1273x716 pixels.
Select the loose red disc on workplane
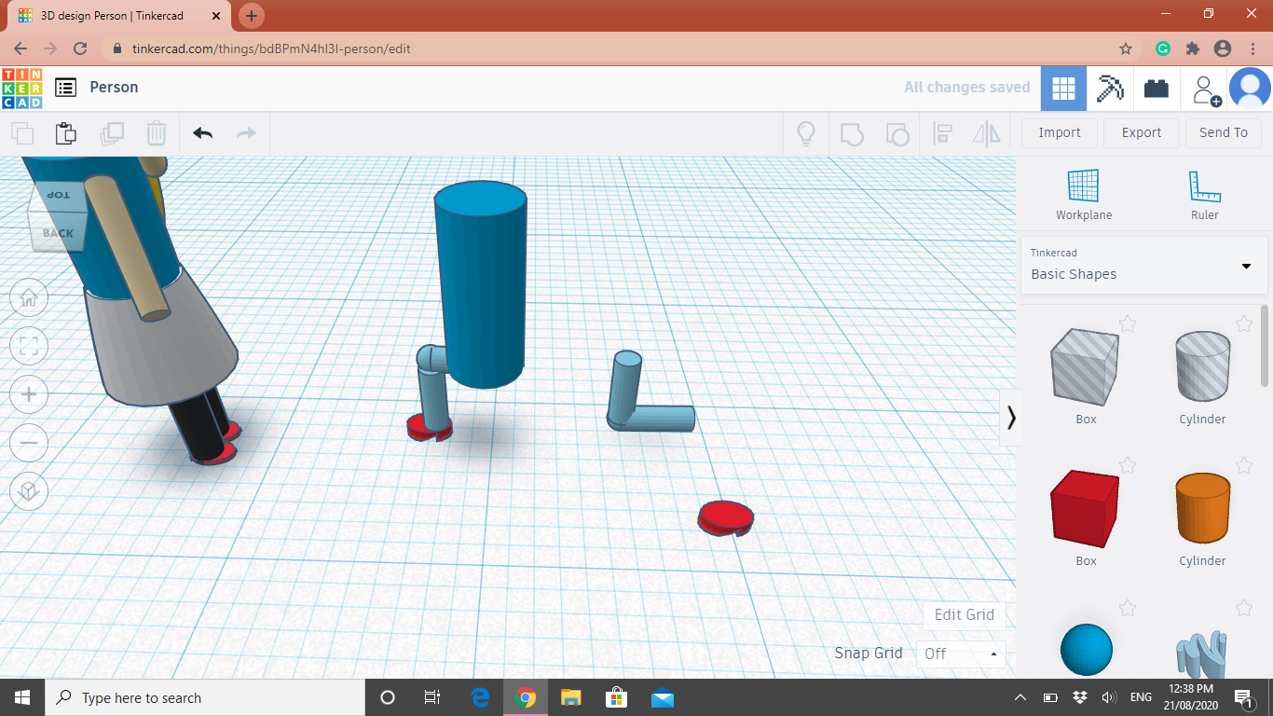coord(726,517)
